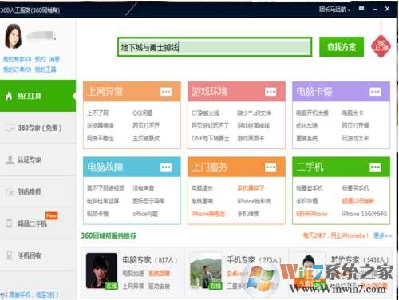Click the office问题 entry
The width and height of the screenshot is (399, 300).
[x=145, y=214]
